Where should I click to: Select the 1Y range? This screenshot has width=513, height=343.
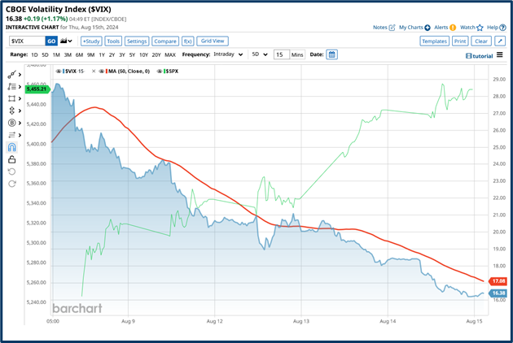[102, 55]
